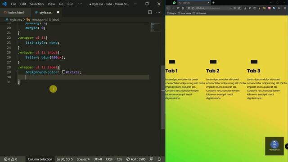Open color picker swatch for #1c1c1c
The image size is (288, 162).
tap(63, 72)
